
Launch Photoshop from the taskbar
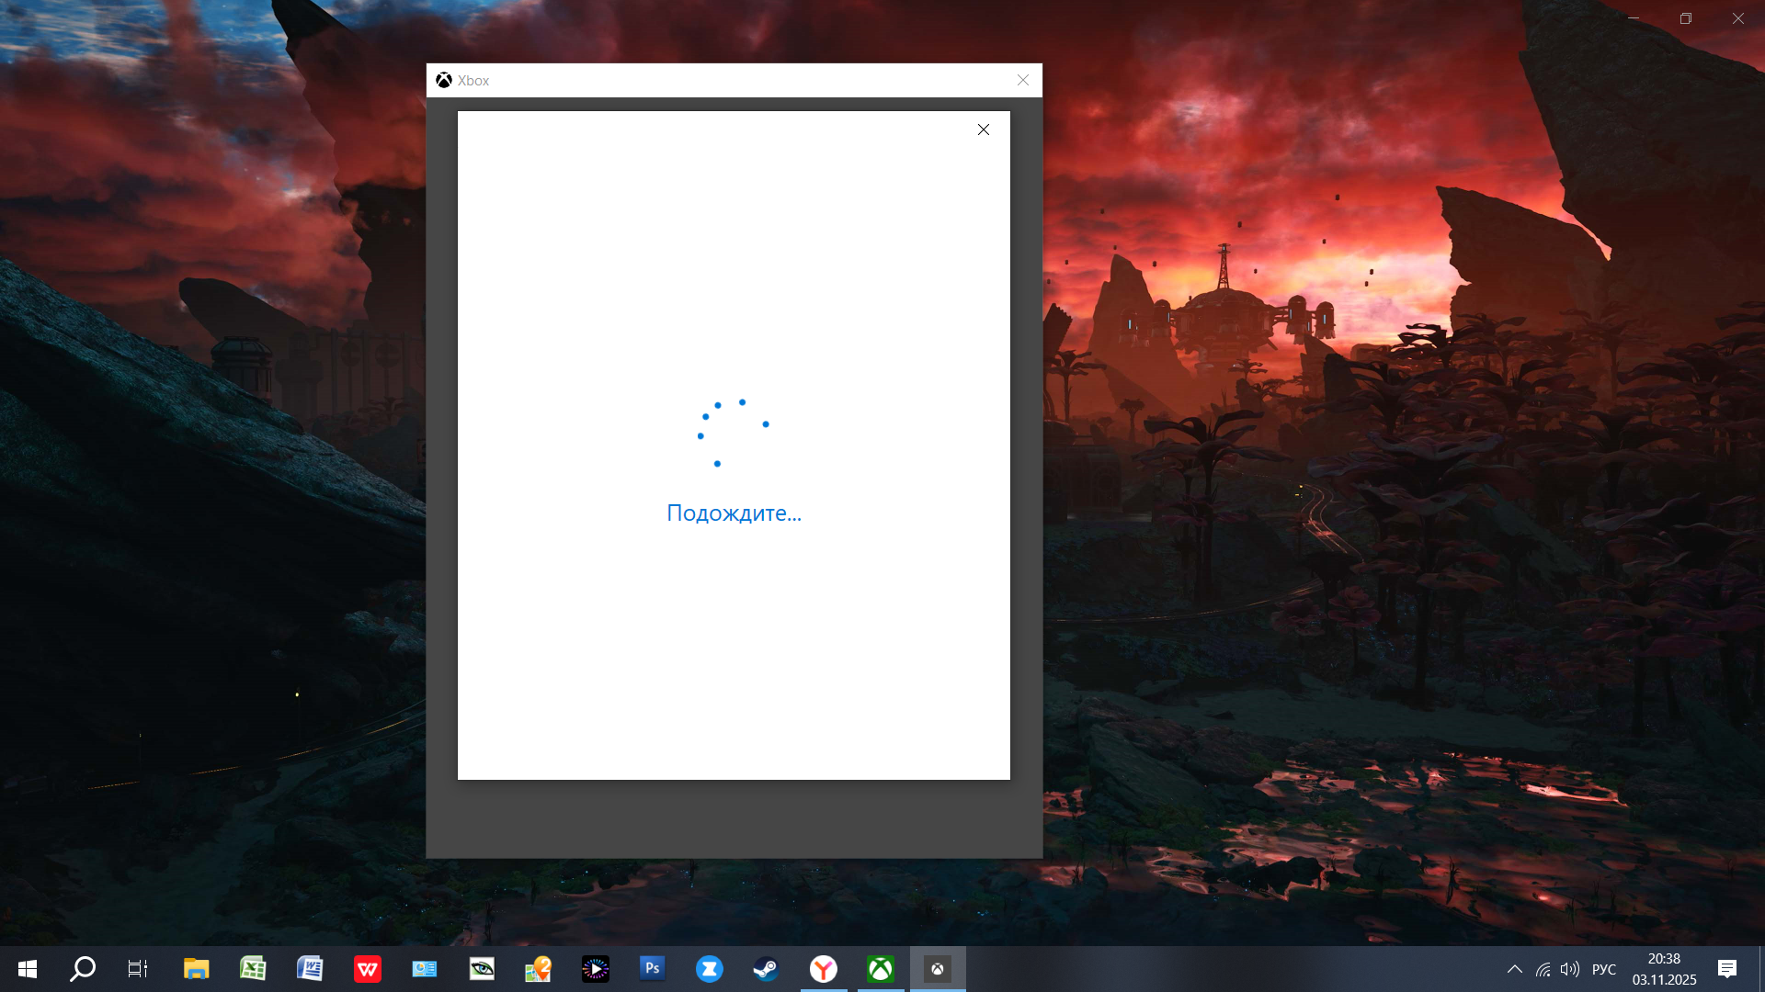pyautogui.click(x=652, y=969)
